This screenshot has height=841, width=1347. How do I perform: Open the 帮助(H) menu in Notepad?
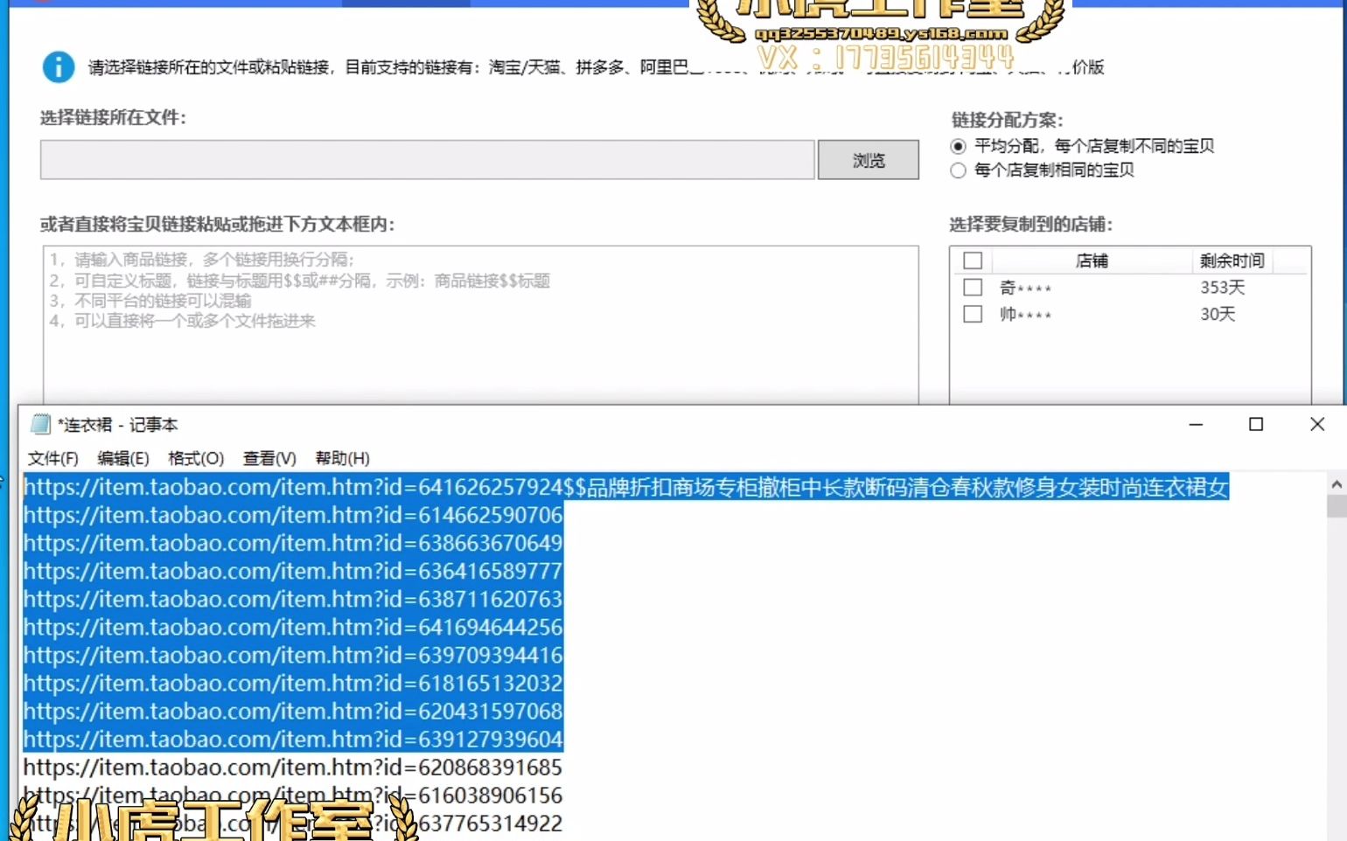click(x=343, y=458)
